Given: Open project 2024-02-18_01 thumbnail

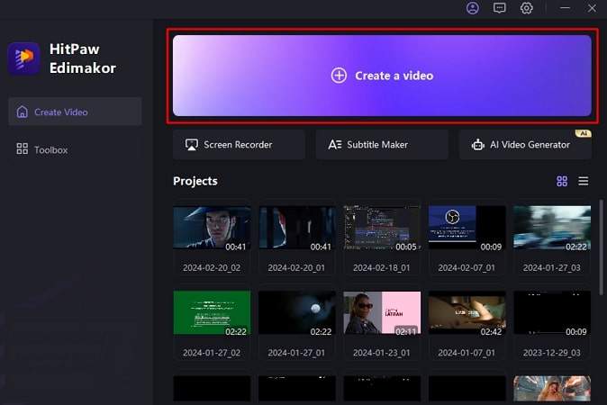Looking at the screenshot, I should [x=382, y=228].
